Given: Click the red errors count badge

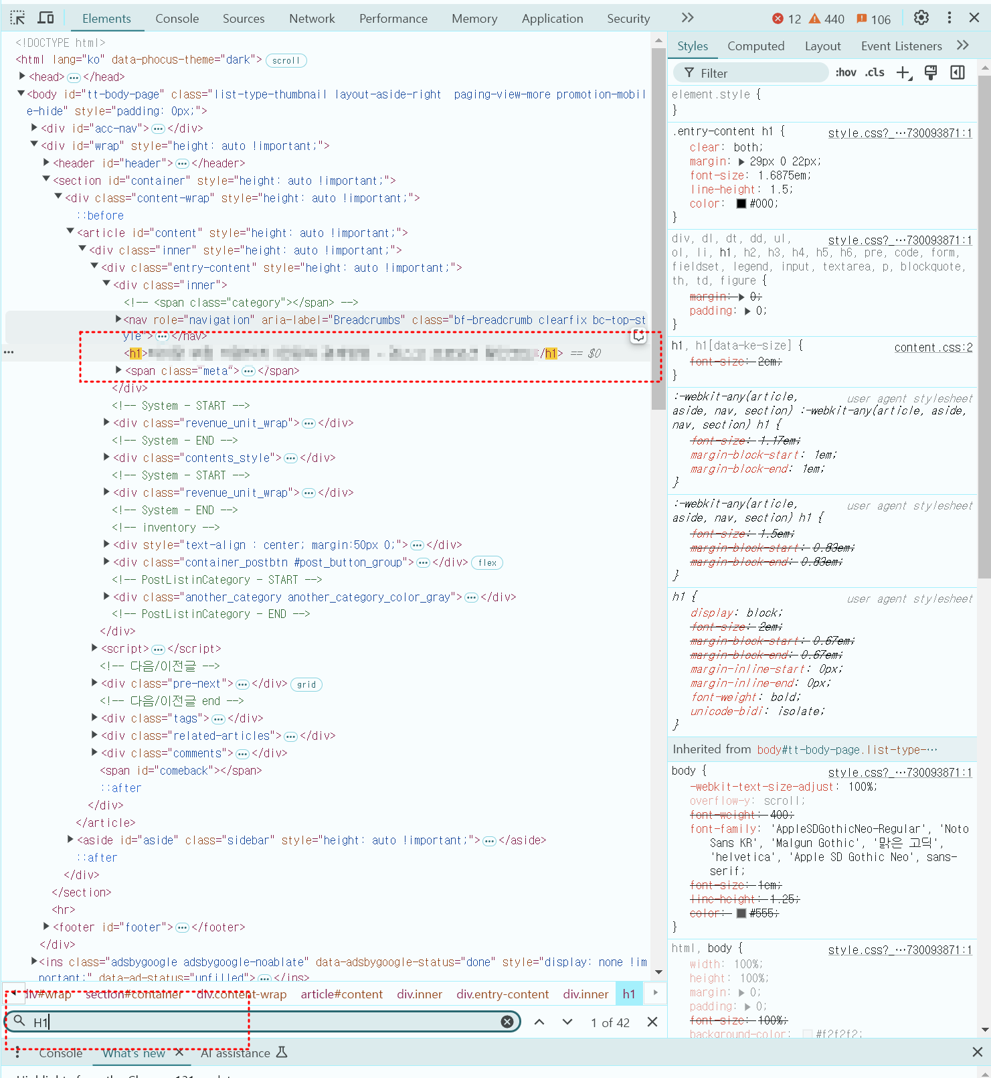Looking at the screenshot, I should (x=786, y=19).
